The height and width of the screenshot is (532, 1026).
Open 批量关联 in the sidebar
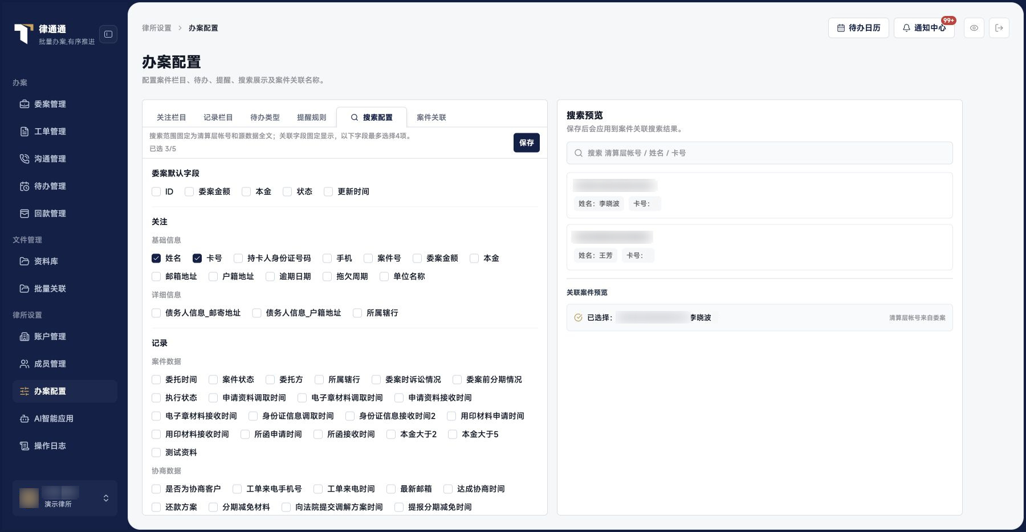click(x=64, y=289)
